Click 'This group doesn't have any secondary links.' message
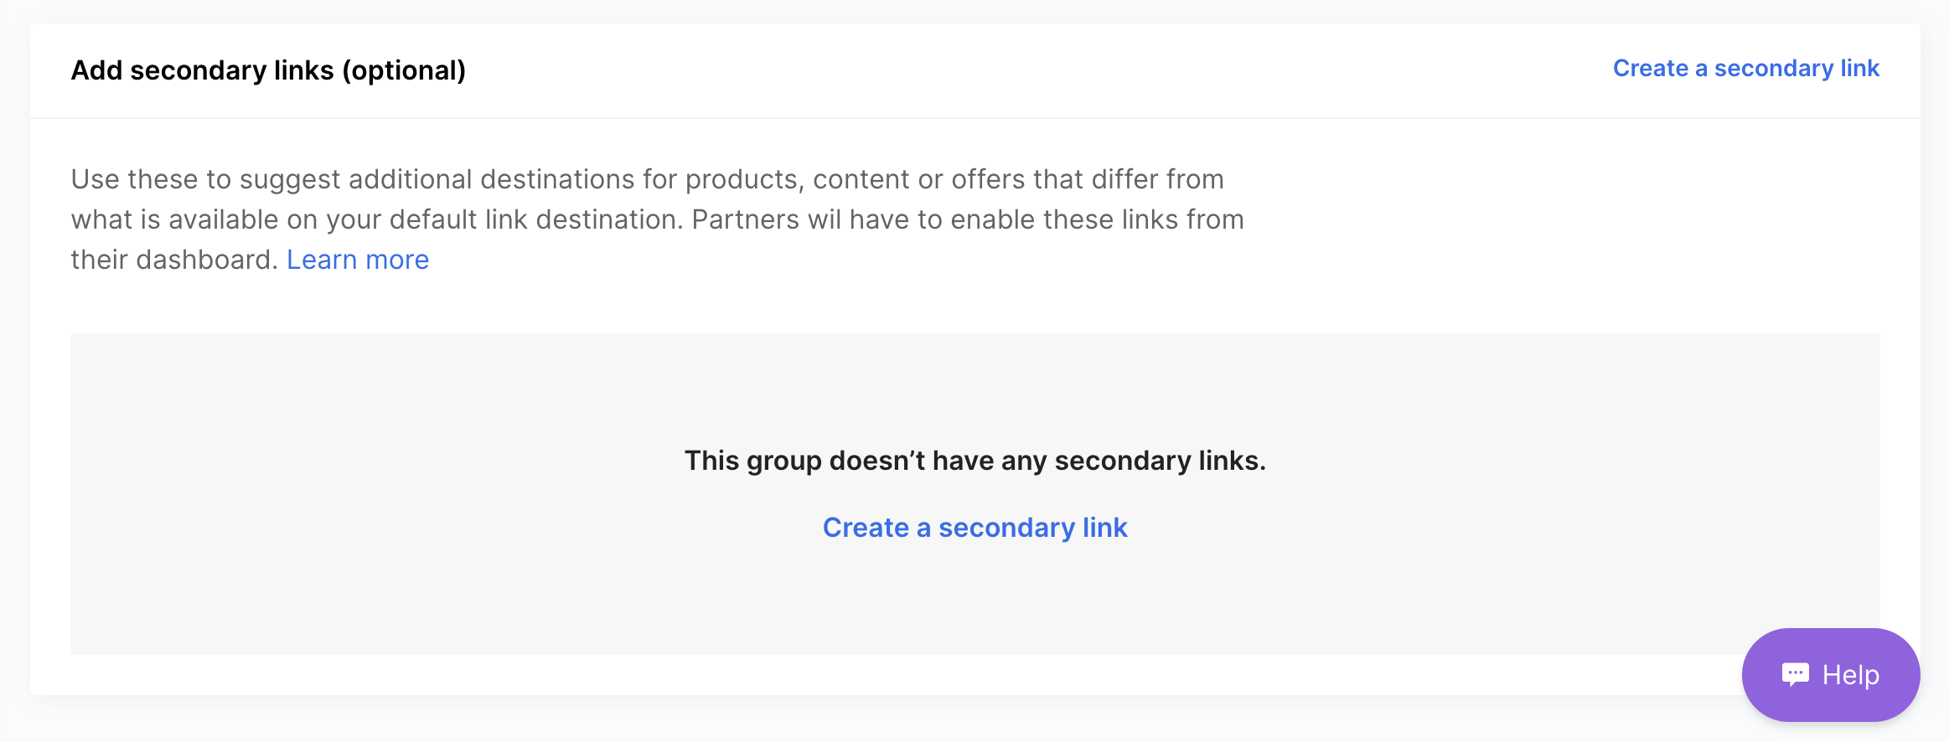1949x742 pixels. pos(975,461)
